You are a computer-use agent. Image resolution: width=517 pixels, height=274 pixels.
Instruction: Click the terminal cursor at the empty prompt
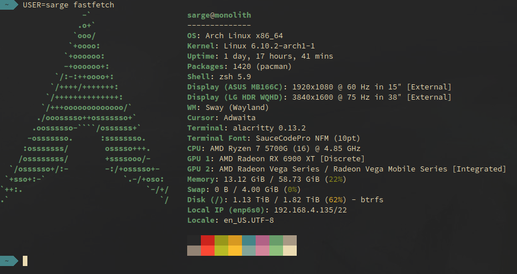click(25, 261)
